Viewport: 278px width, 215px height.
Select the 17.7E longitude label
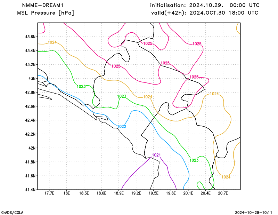tap(49, 193)
